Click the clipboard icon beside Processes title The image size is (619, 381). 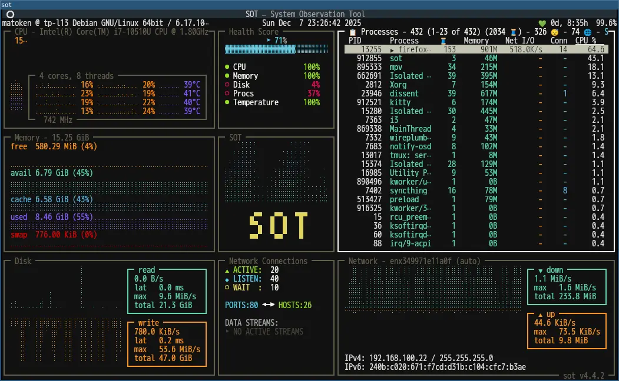pyautogui.click(x=352, y=32)
